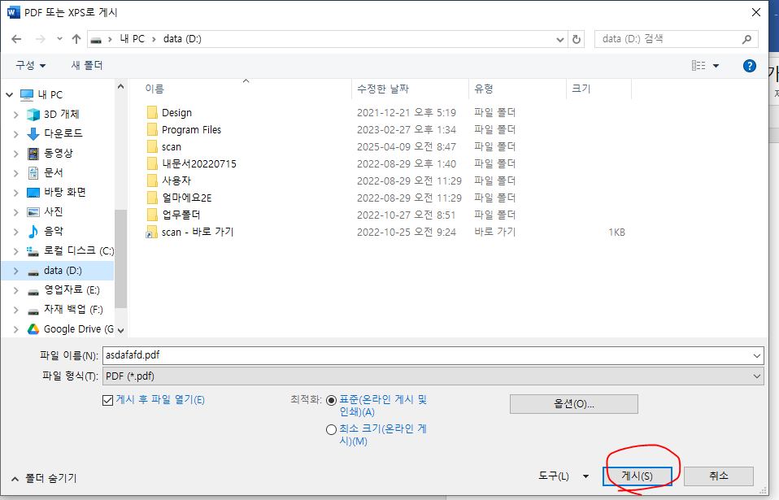Click the 얼마에요2E folder icon
The width and height of the screenshot is (779, 500).
point(152,198)
